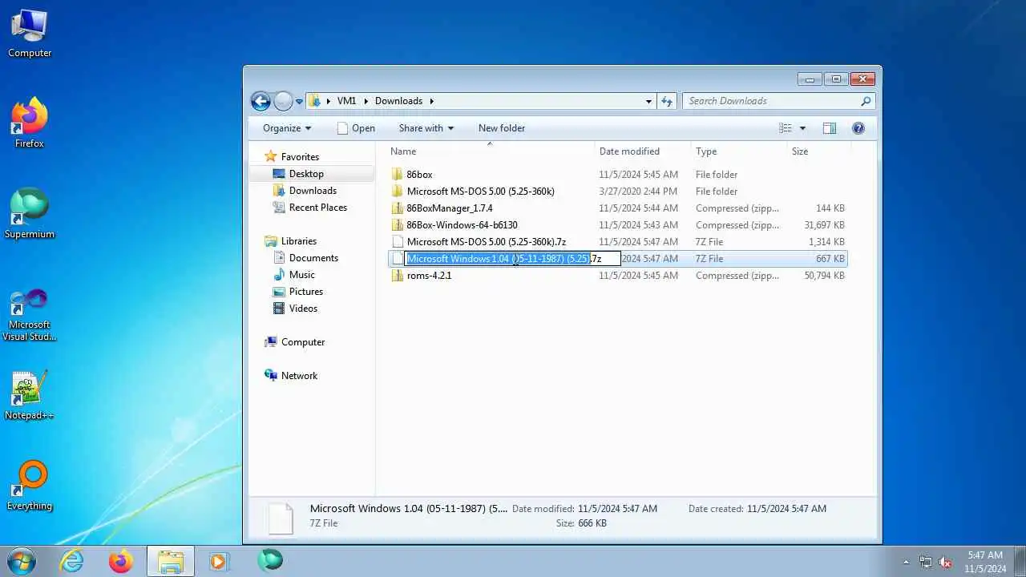Click the Downloads address bar segment
The image size is (1026, 577).
pos(398,101)
